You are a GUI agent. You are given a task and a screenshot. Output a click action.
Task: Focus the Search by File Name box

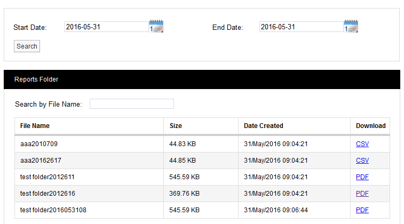(x=131, y=104)
